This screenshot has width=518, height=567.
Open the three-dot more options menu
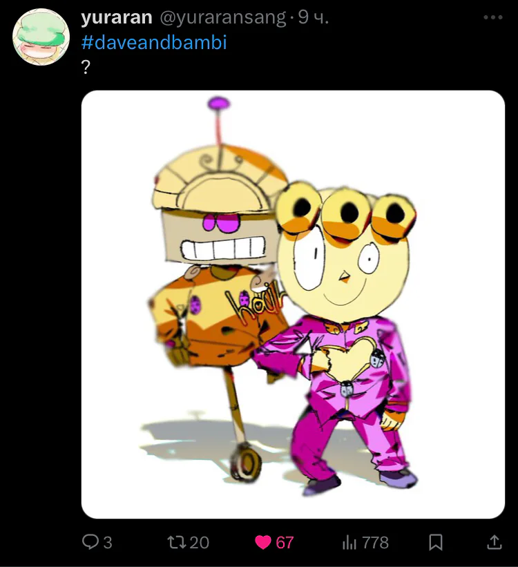coord(493,17)
